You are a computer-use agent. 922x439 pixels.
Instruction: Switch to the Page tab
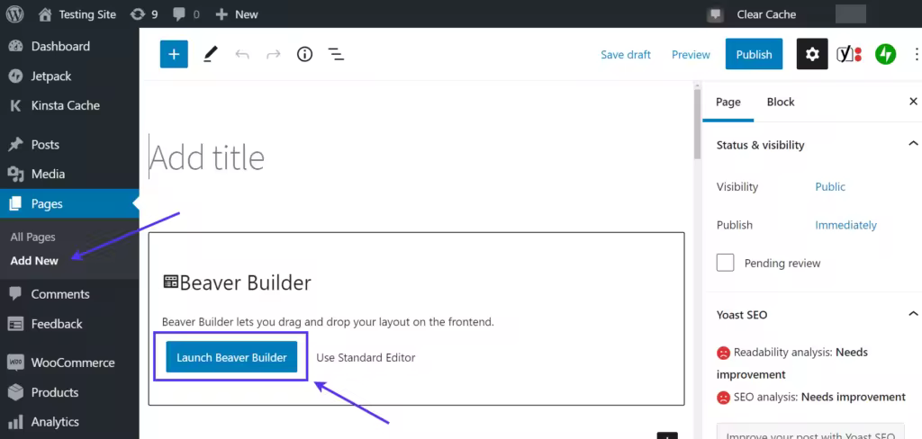tap(728, 103)
